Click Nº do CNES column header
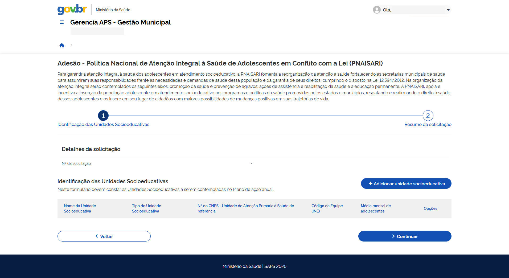The image size is (509, 278). 246,208
